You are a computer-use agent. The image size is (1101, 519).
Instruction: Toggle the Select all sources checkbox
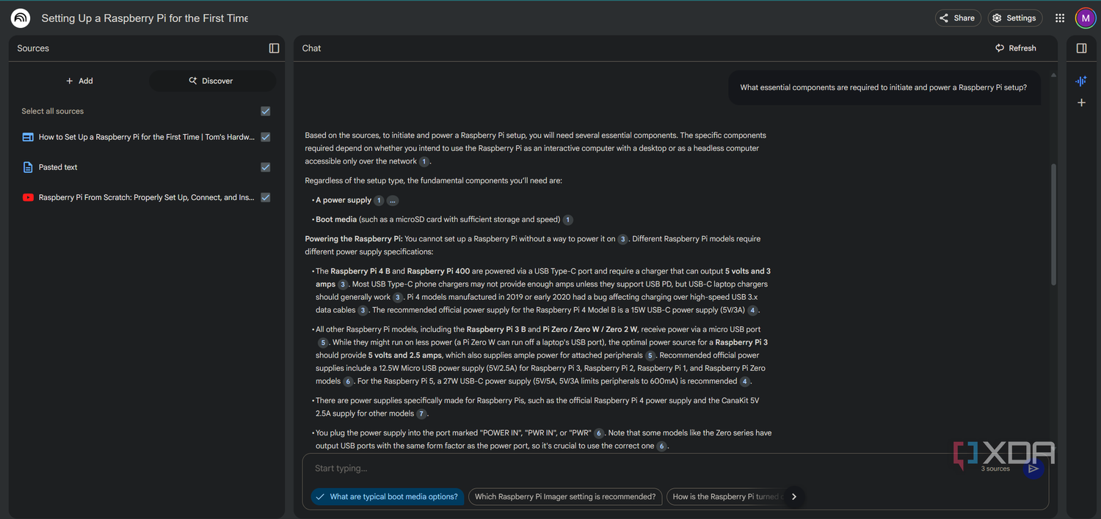point(266,111)
